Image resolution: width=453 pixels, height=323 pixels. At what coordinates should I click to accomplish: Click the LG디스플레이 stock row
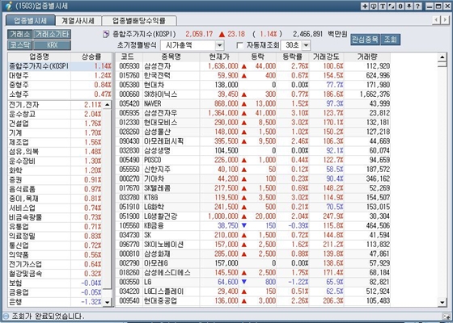tap(253, 292)
